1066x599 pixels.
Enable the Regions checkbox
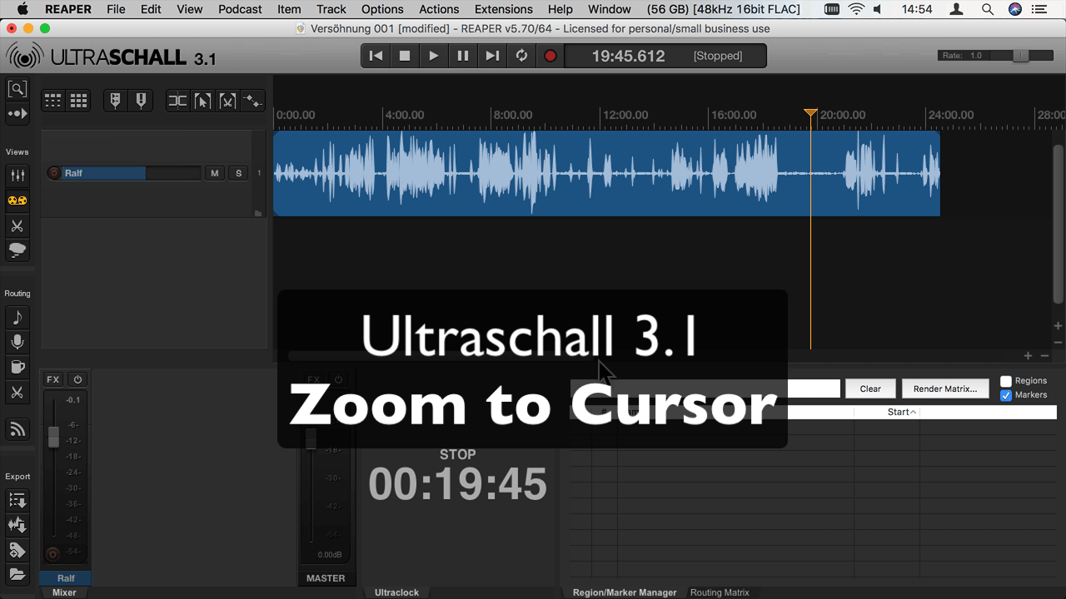click(1006, 381)
